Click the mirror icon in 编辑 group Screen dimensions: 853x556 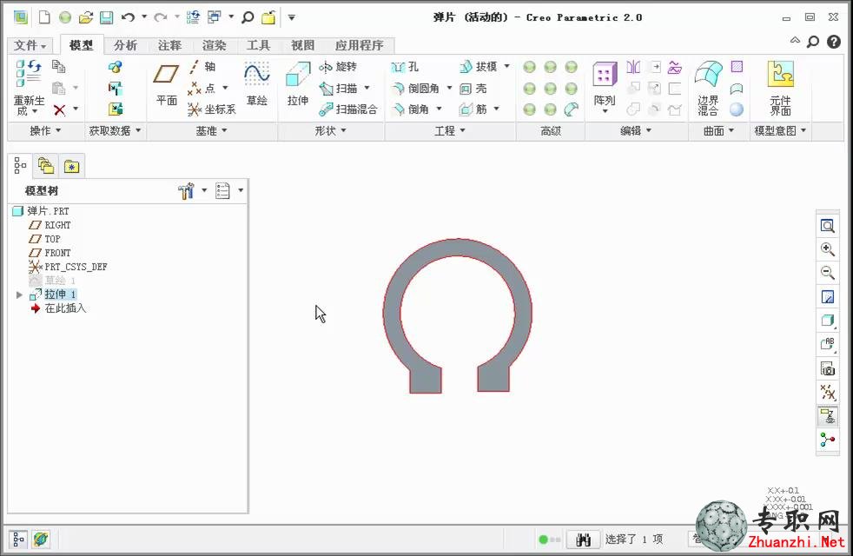pos(633,67)
